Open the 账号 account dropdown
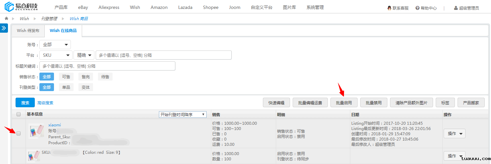 coord(55,45)
